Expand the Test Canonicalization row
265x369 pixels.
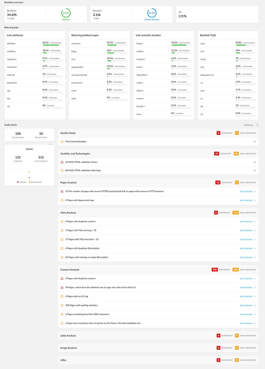click(158, 142)
